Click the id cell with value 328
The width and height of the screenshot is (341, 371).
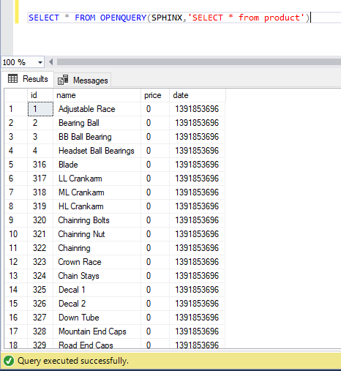(40, 331)
